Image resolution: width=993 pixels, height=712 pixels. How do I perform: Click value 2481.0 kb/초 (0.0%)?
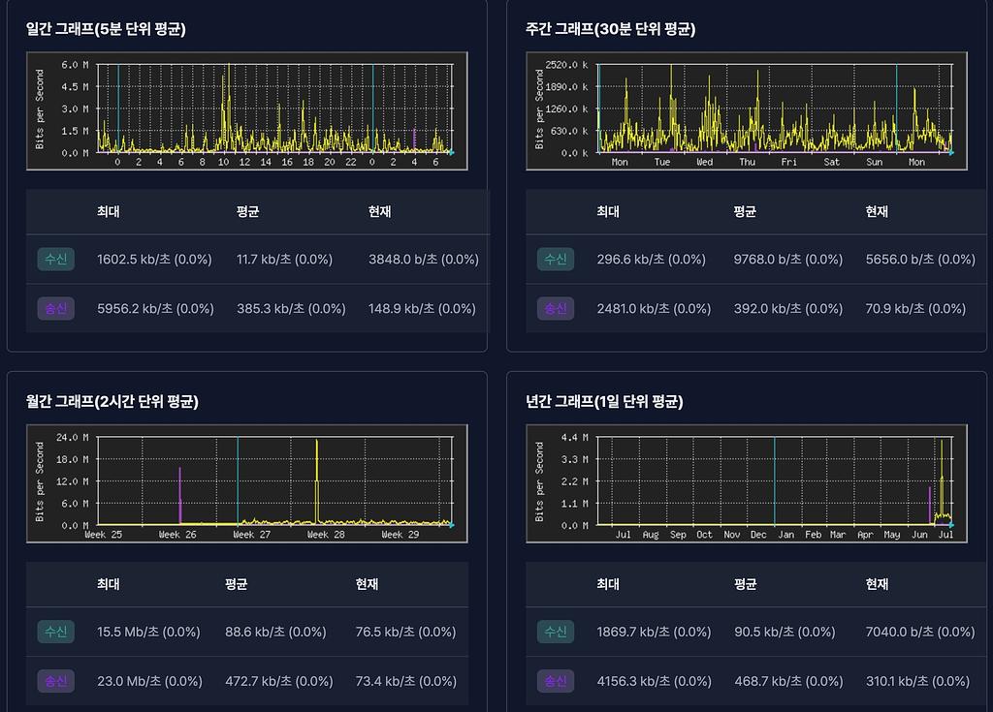[x=655, y=309]
